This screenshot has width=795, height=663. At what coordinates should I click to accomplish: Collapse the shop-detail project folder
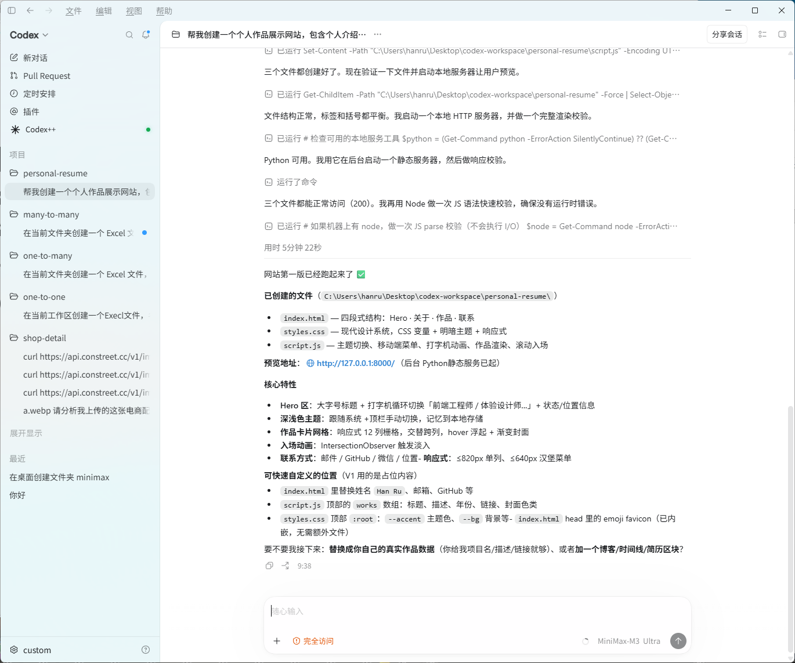pos(79,338)
